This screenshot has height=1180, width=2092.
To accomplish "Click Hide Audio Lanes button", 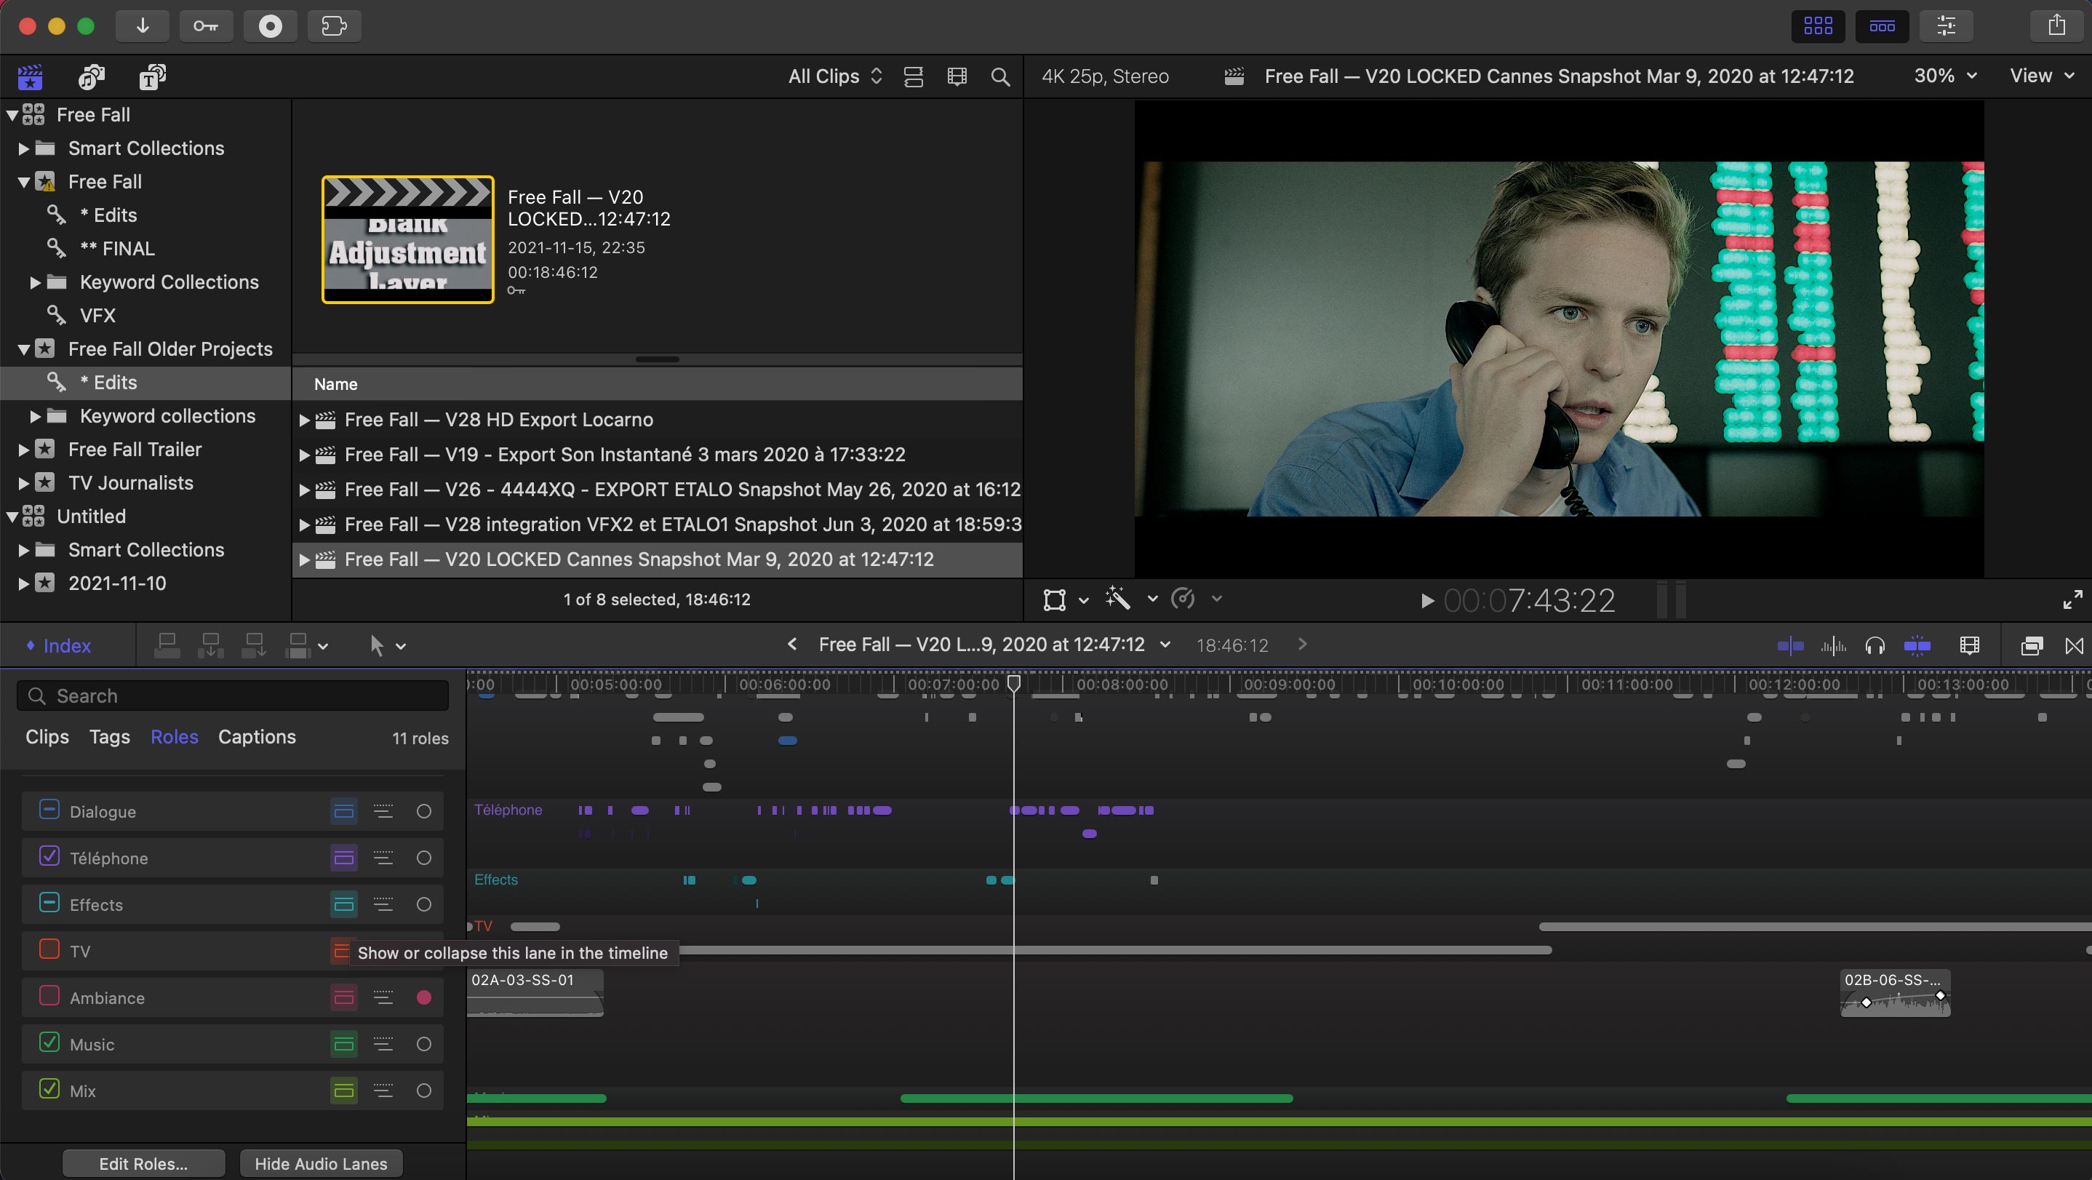I will pyautogui.click(x=321, y=1163).
